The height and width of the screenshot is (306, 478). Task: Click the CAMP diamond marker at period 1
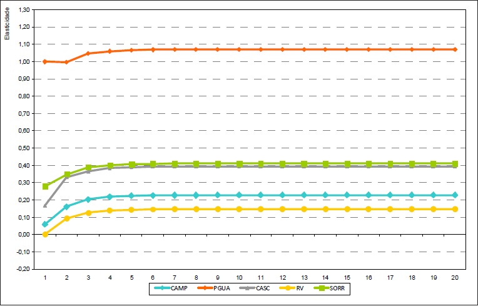click(45, 224)
